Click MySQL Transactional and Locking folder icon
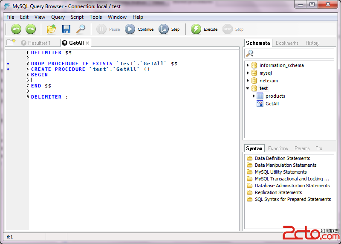The height and width of the screenshot is (244, 341). (250, 179)
